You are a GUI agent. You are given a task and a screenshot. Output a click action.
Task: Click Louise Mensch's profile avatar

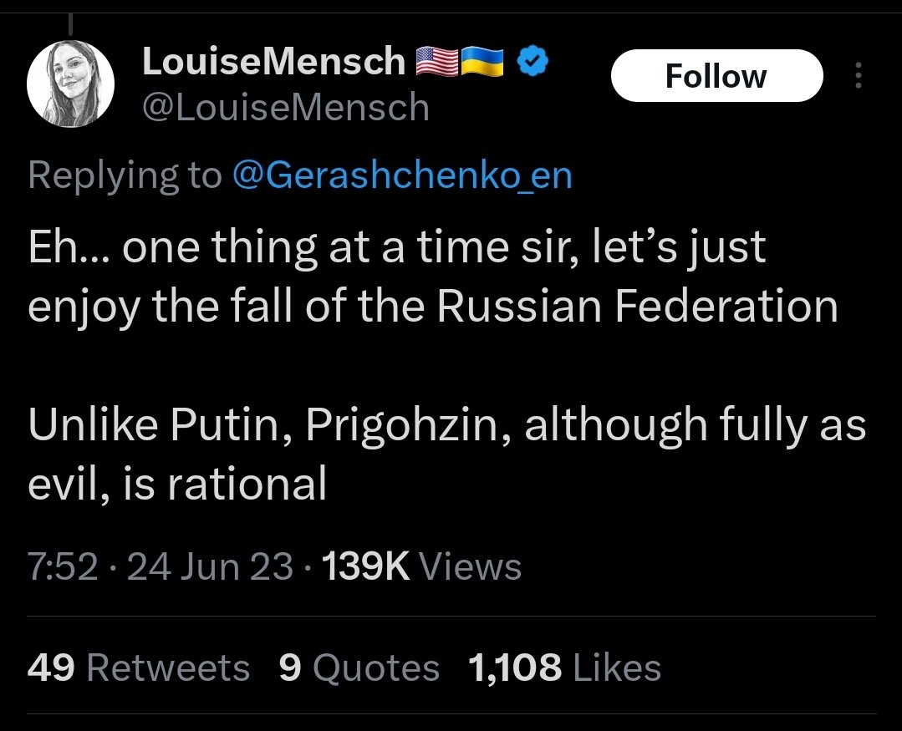pyautogui.click(x=69, y=84)
